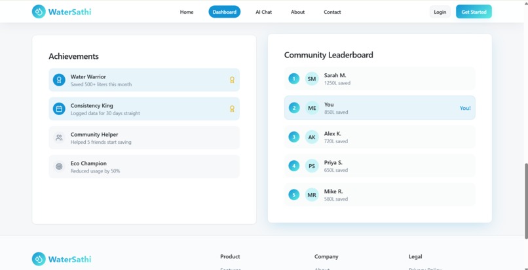Click the Priya S. leaderboard name
Viewport: 528px width, 270px height.
coord(333,162)
